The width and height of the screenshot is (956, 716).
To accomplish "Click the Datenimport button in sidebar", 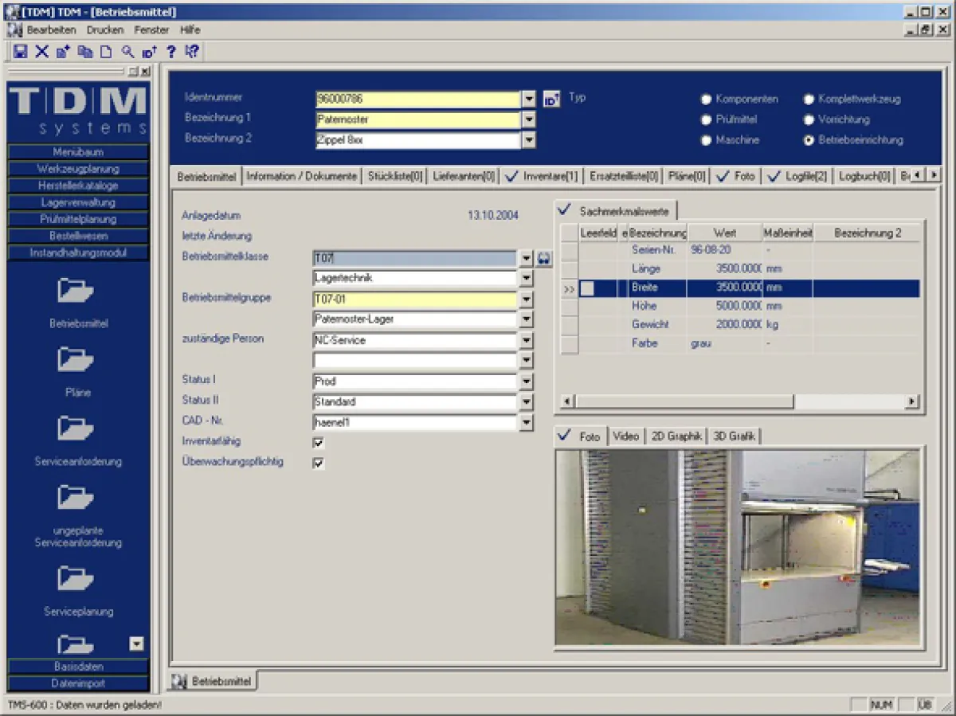I will [78, 683].
